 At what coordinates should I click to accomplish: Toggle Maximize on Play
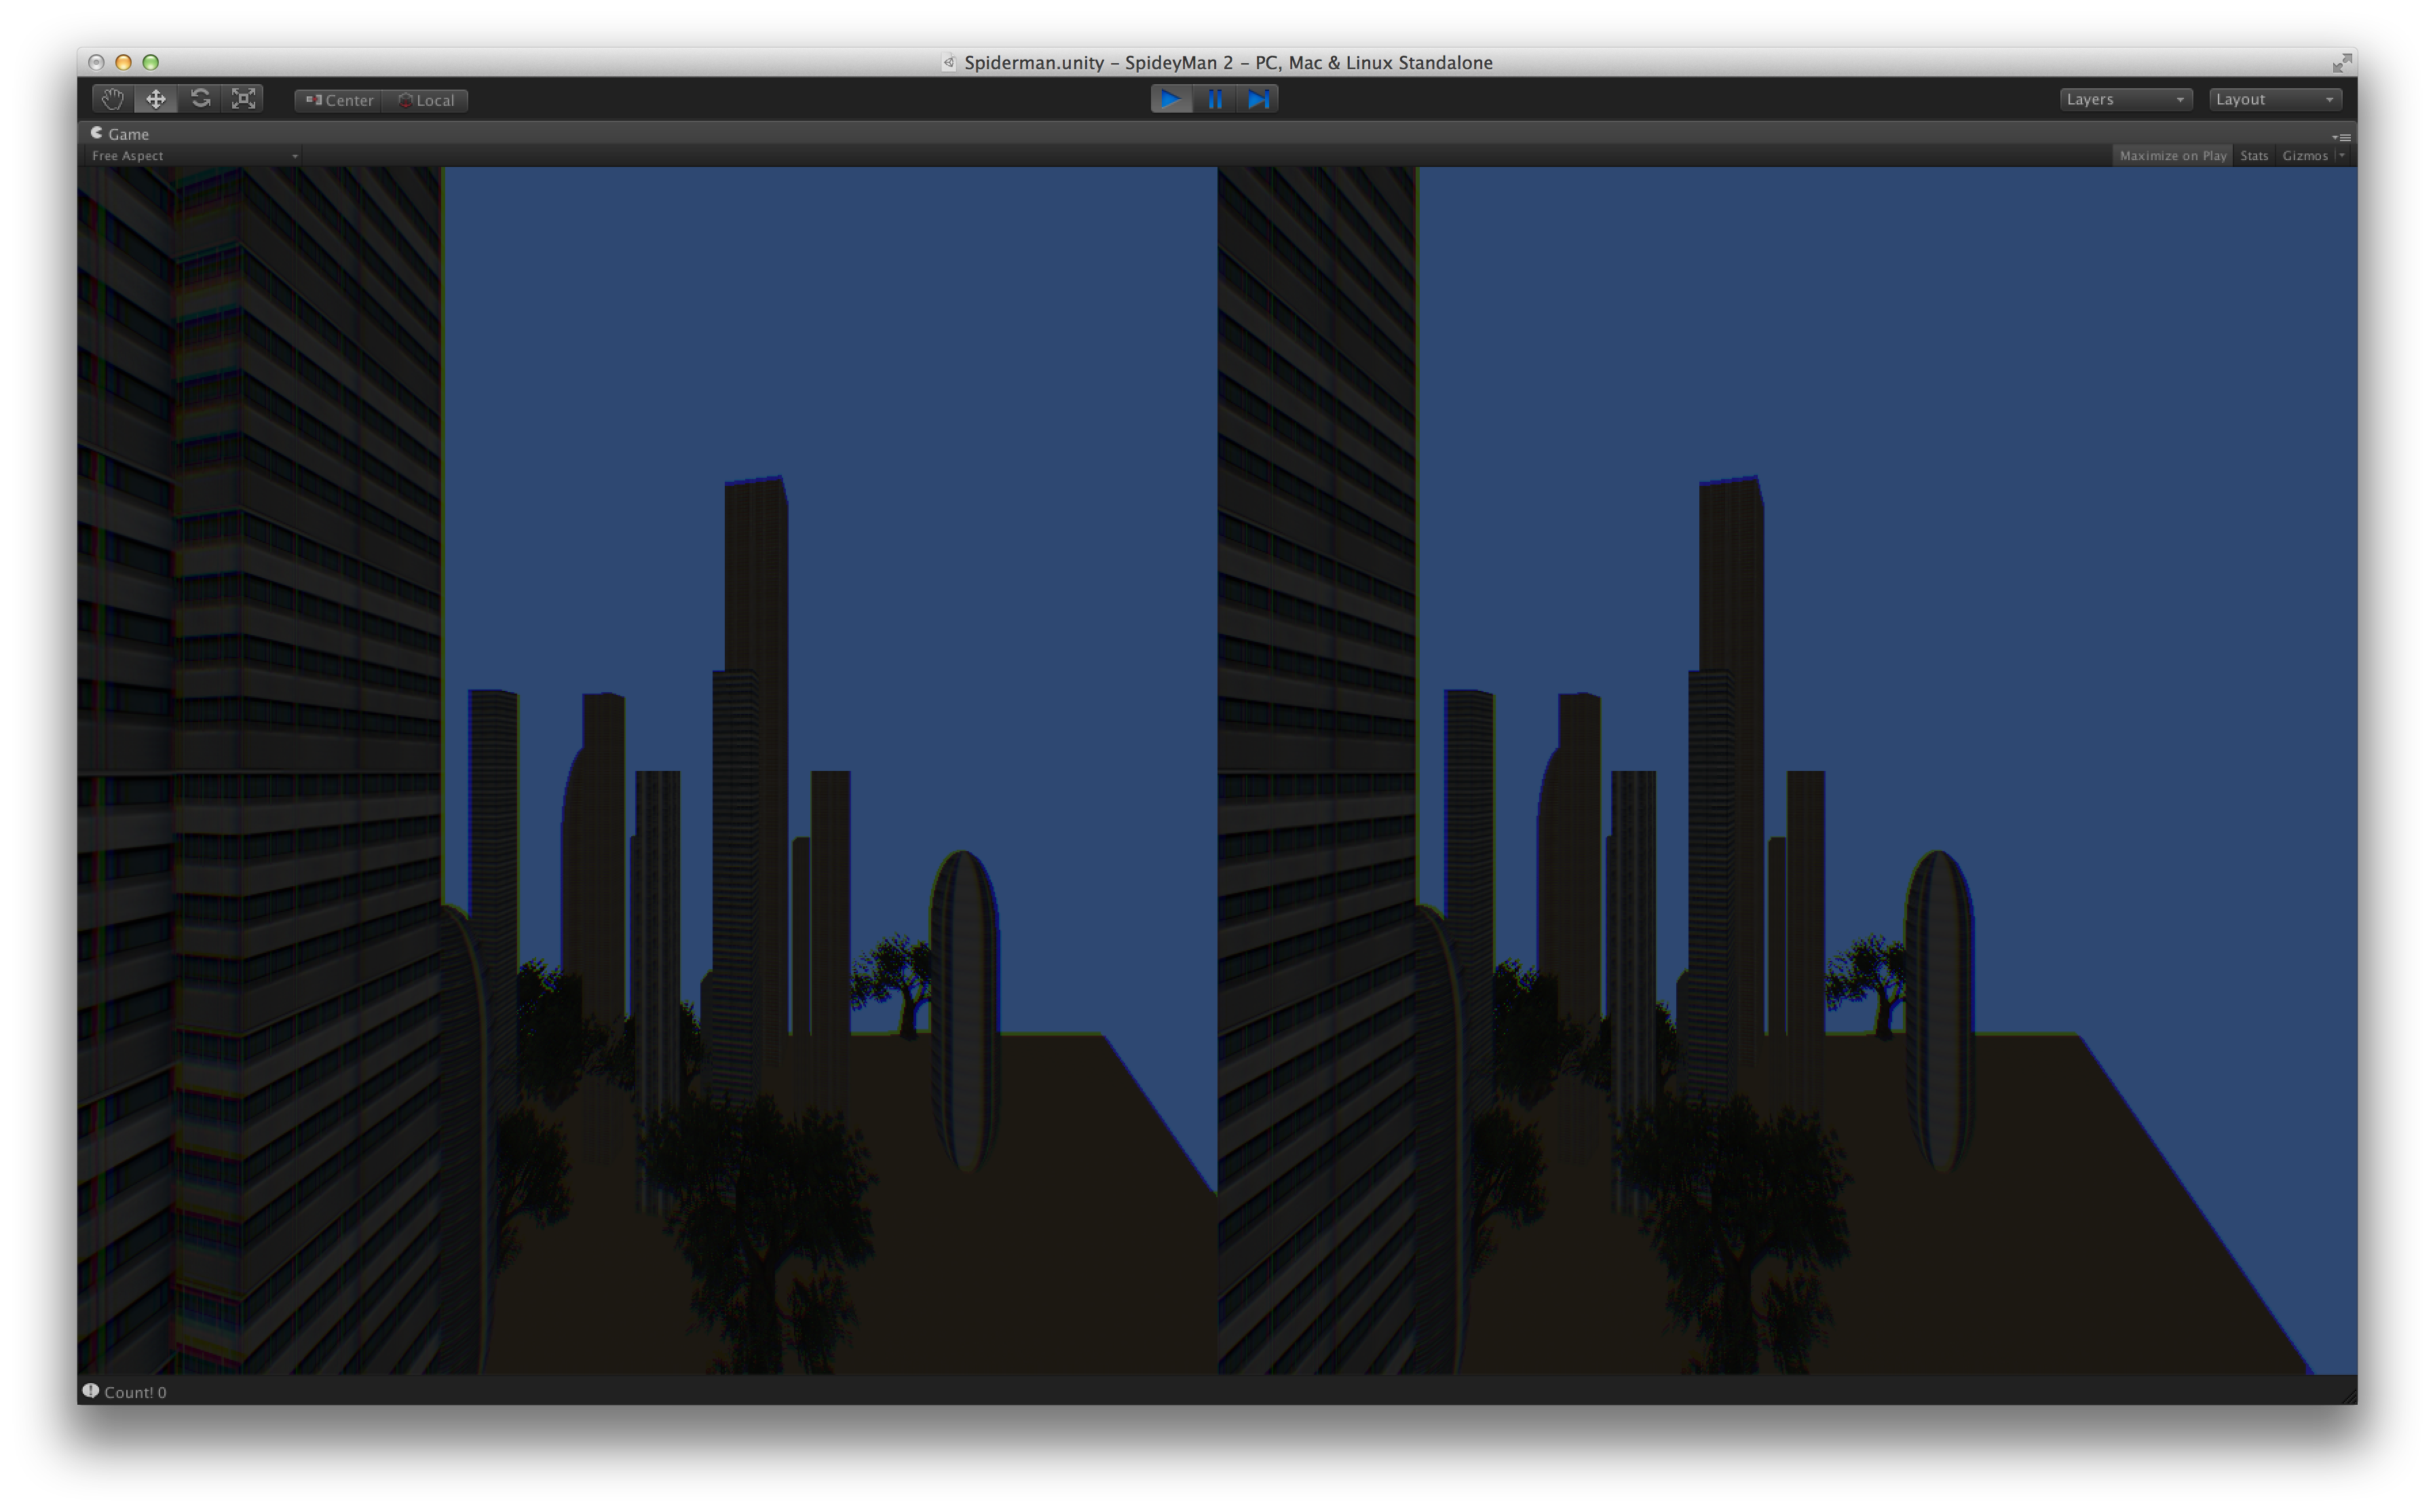(x=2172, y=156)
